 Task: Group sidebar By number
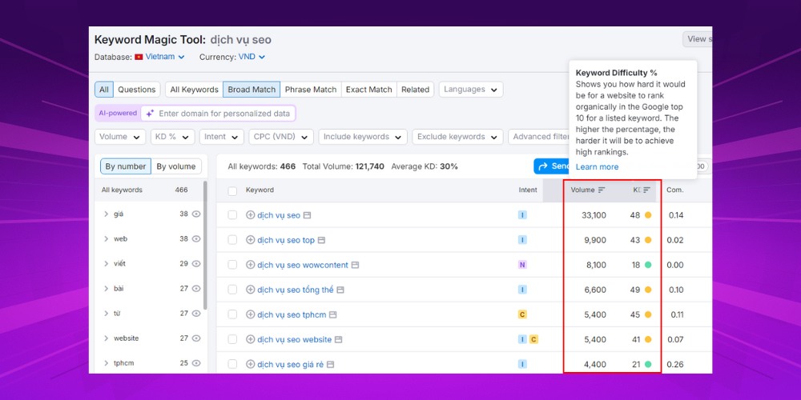click(126, 166)
